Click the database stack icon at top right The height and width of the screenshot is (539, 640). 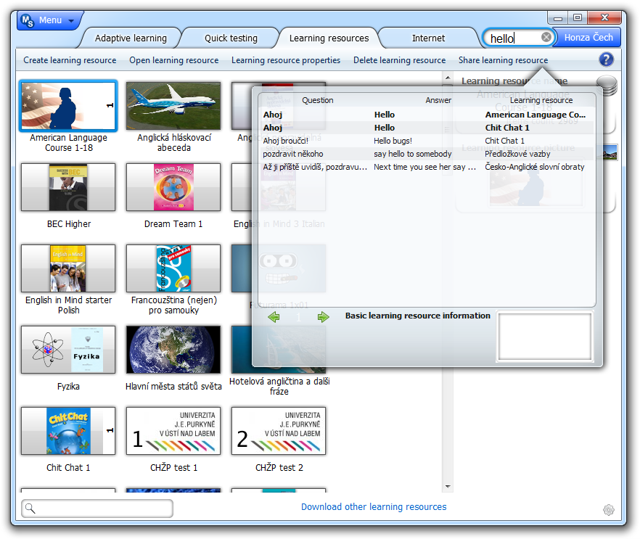tap(606, 86)
